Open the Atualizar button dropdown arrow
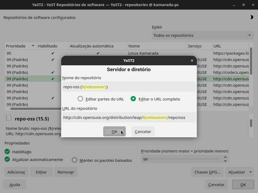This screenshot has width=258, height=193. (x=251, y=172)
